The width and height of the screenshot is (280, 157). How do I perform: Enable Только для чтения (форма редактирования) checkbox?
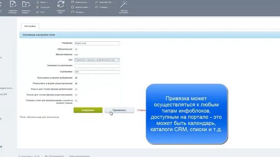76,95
